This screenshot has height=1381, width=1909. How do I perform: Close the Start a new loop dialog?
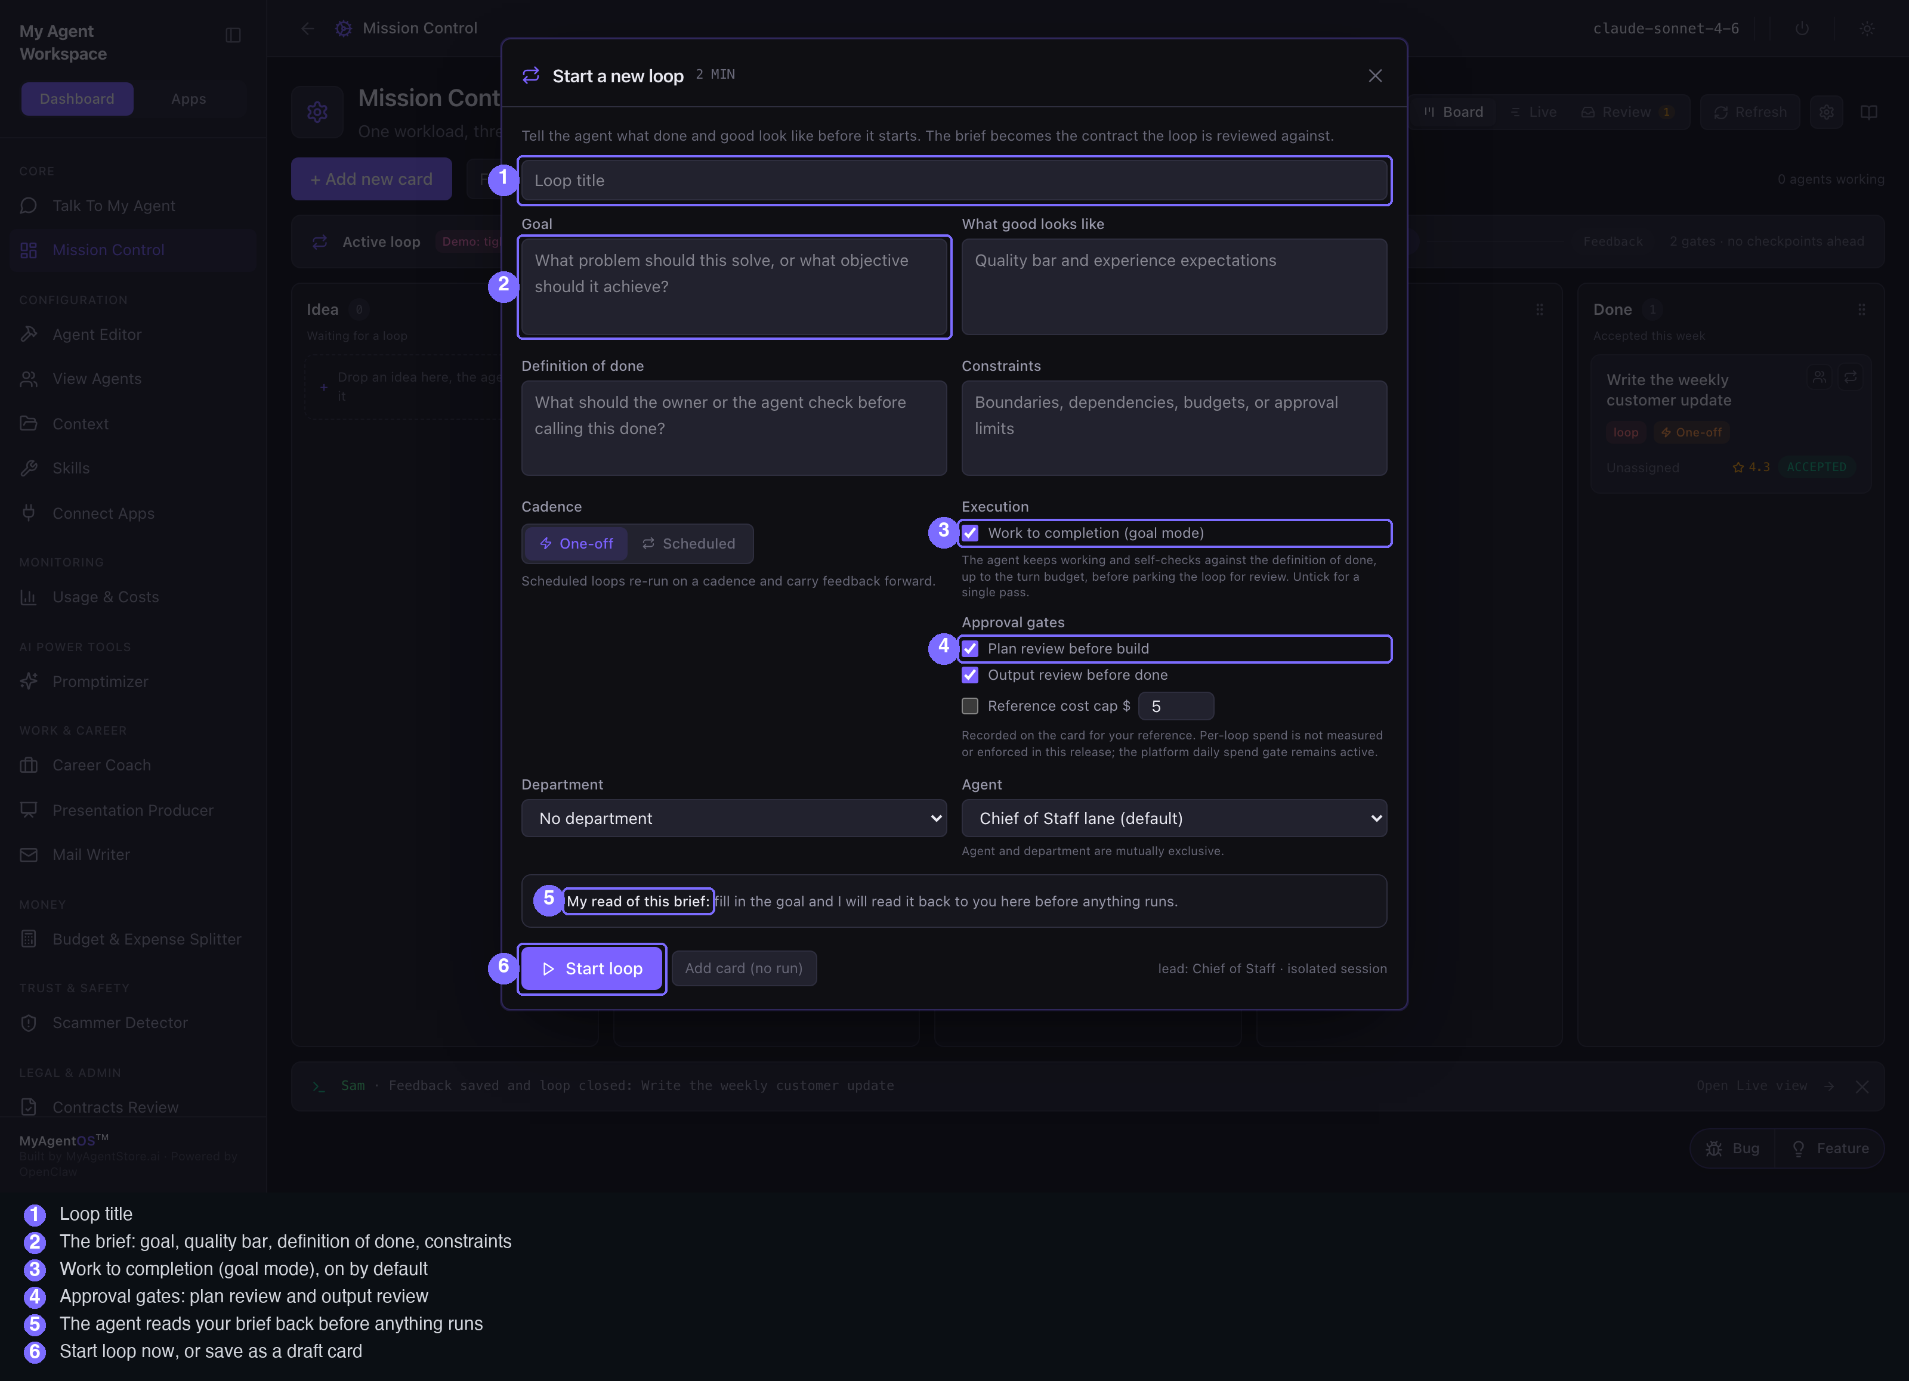click(x=1375, y=76)
